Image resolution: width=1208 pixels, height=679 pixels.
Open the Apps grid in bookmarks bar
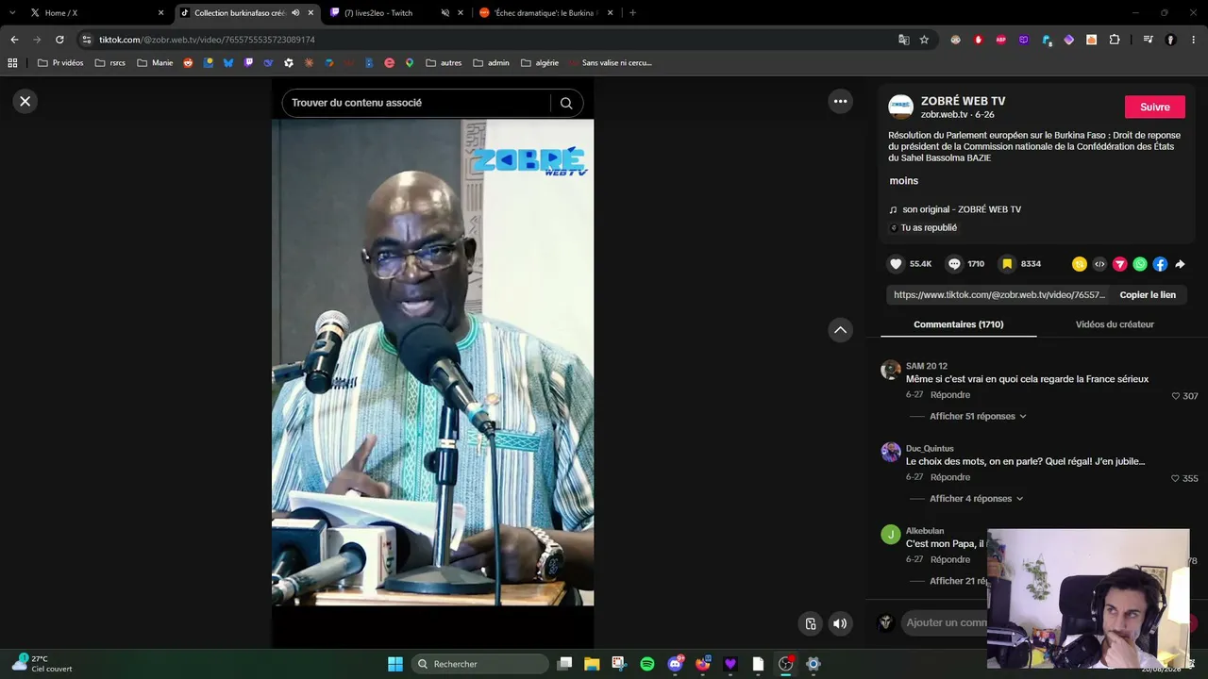click(12, 63)
